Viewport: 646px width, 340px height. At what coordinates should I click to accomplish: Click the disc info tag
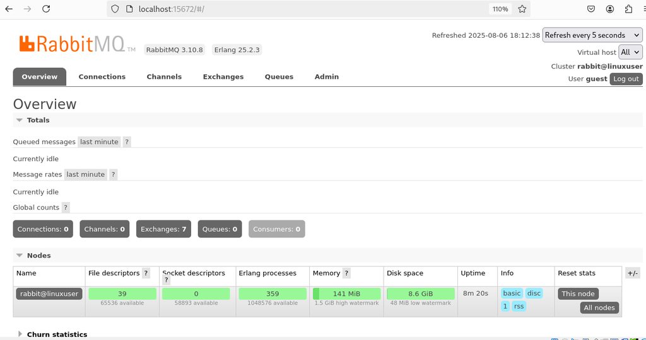(534, 293)
